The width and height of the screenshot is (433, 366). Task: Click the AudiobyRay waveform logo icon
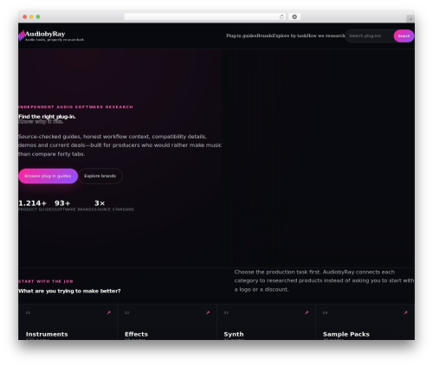tap(22, 35)
